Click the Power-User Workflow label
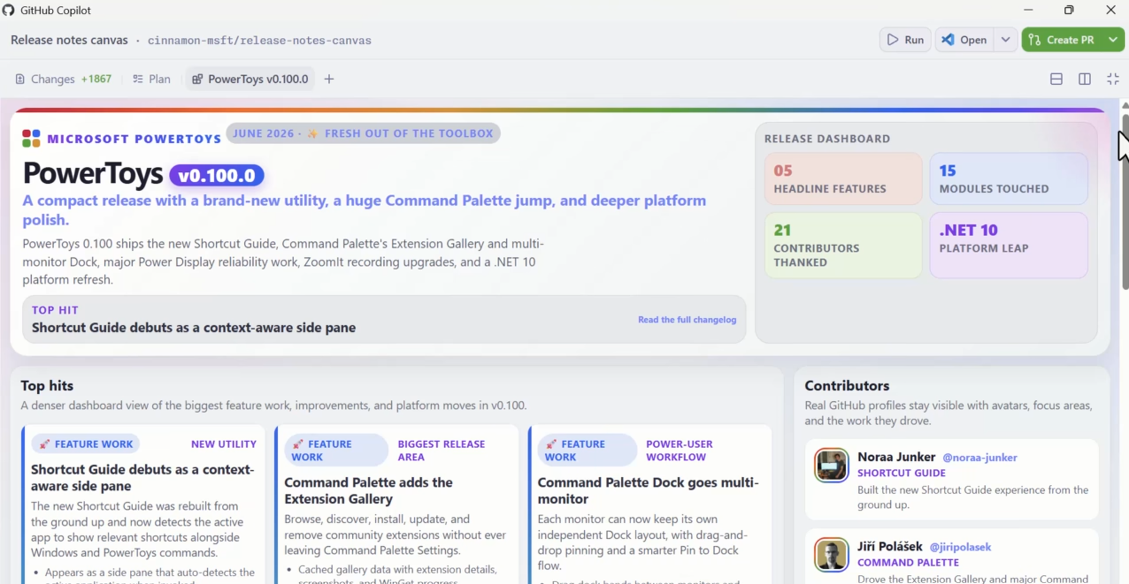Viewport: 1129px width, 584px height. [x=680, y=450]
